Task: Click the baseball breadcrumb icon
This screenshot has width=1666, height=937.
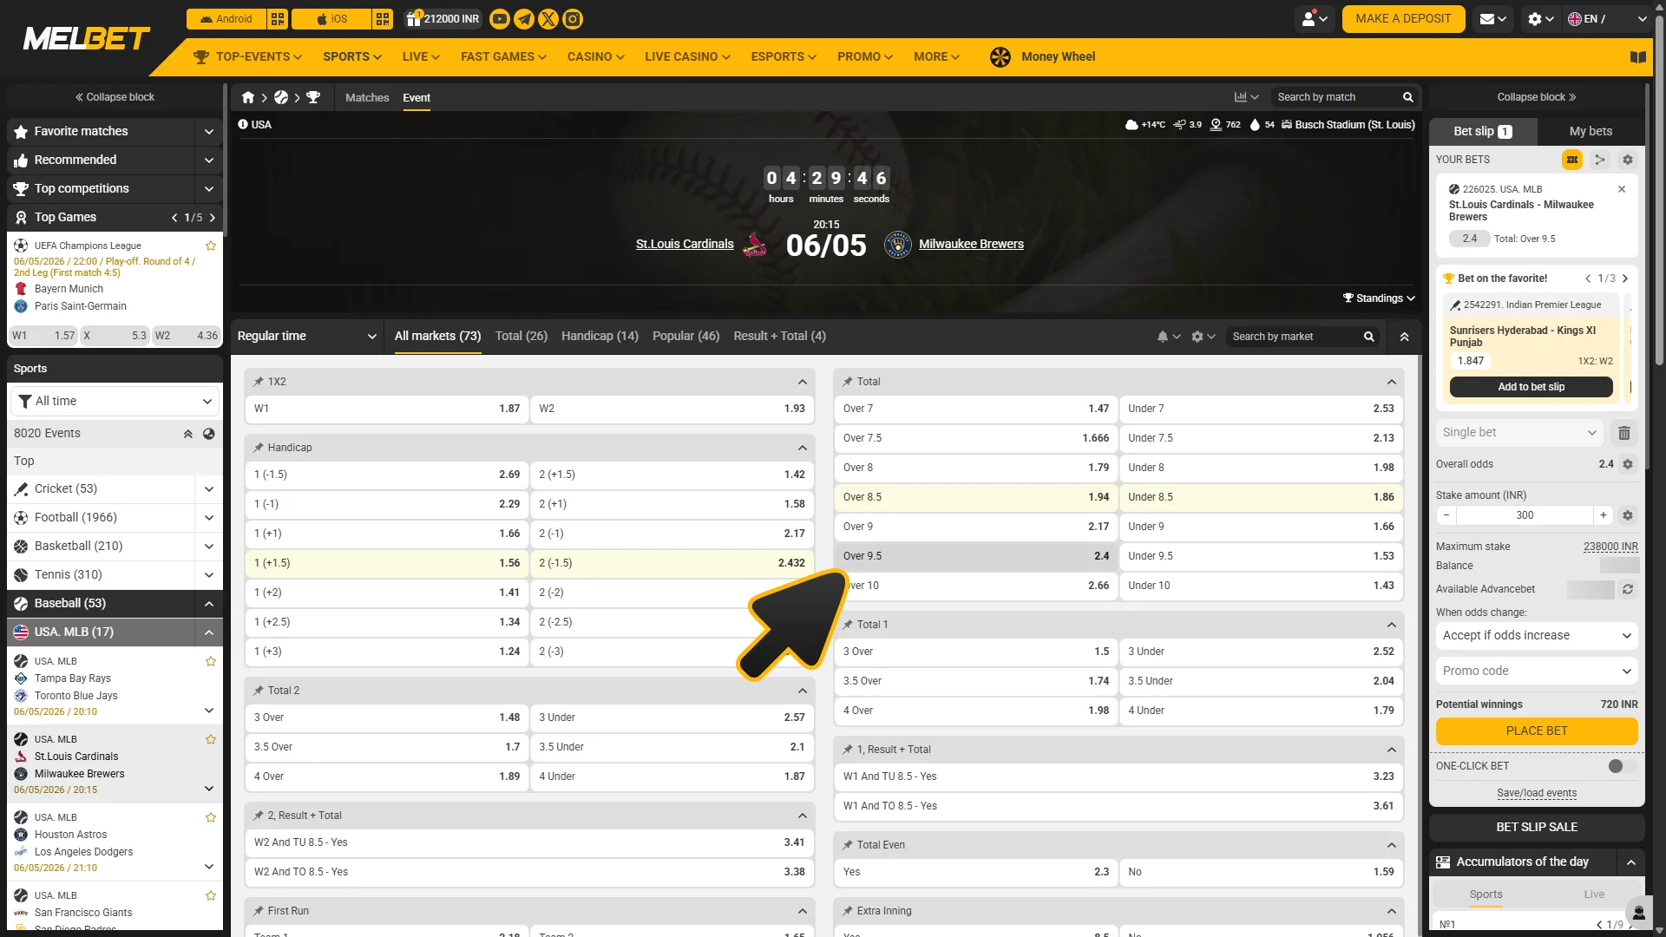Action: click(x=281, y=97)
